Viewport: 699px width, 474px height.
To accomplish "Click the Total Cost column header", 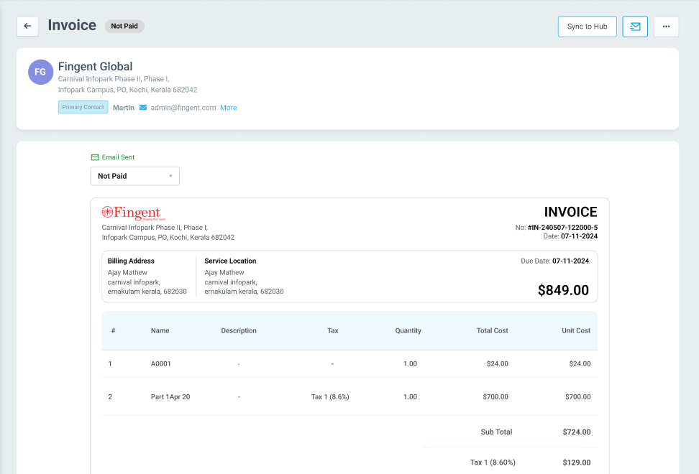I will [492, 331].
